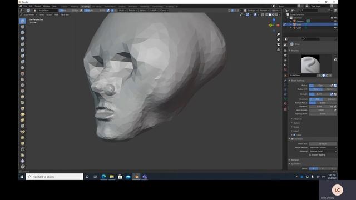Adjust the Normal Radius slider

pyautogui.click(x=323, y=103)
